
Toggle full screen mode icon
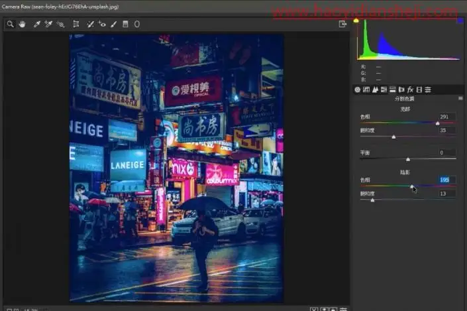(x=342, y=24)
